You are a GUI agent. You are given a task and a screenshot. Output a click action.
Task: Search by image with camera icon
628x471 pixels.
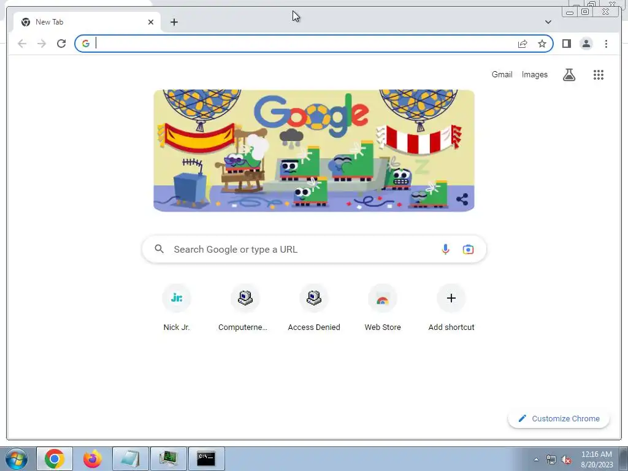(468, 249)
